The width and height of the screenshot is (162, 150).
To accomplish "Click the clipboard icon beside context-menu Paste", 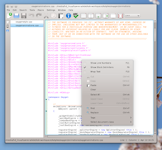I will coord(88,85).
